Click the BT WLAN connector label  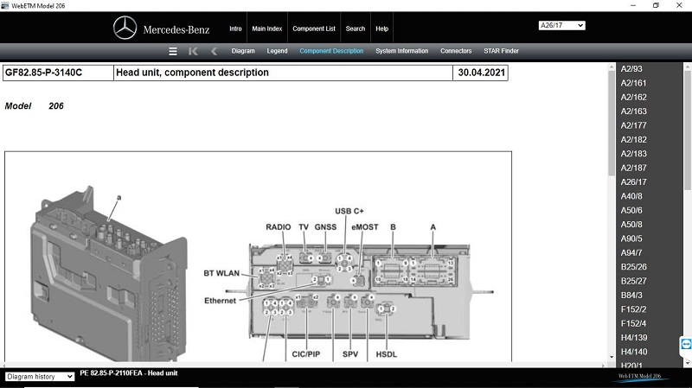click(x=221, y=273)
